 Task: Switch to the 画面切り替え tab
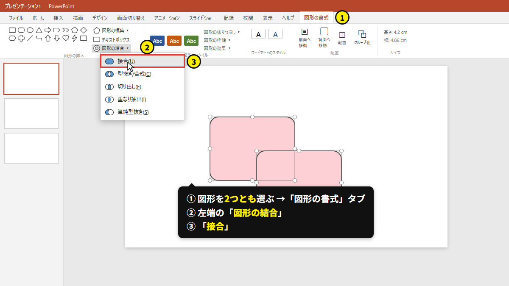[x=131, y=18]
